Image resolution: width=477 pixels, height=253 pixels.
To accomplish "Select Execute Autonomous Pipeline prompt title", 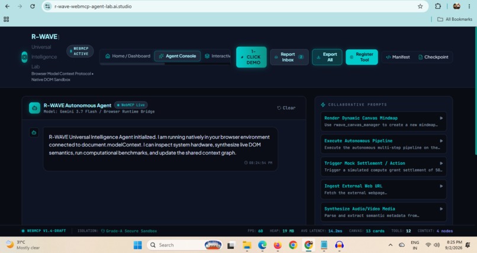I will tap(359, 141).
